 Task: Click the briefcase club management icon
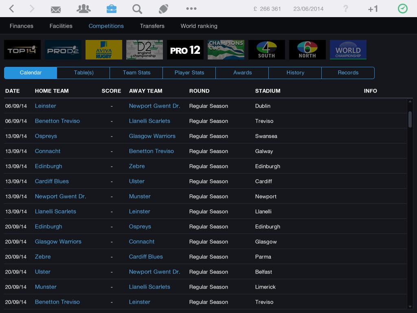(111, 9)
